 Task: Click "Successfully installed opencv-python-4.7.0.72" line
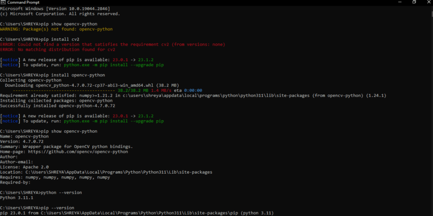tap(58, 106)
